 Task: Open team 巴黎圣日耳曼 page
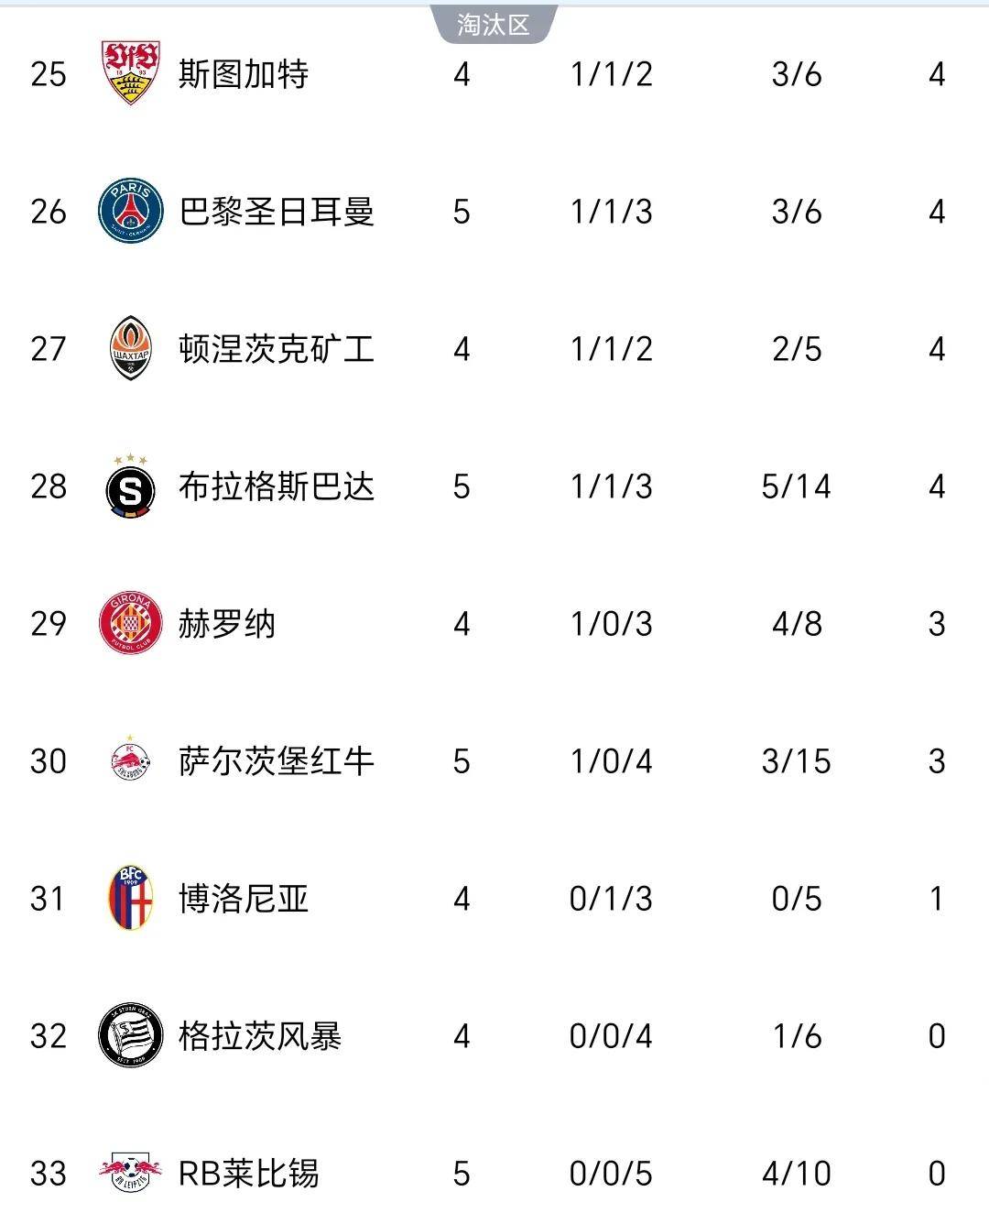[x=277, y=212]
